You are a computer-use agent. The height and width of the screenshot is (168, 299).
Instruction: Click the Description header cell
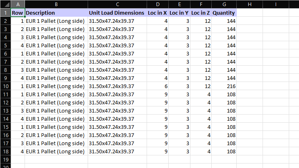pos(56,13)
